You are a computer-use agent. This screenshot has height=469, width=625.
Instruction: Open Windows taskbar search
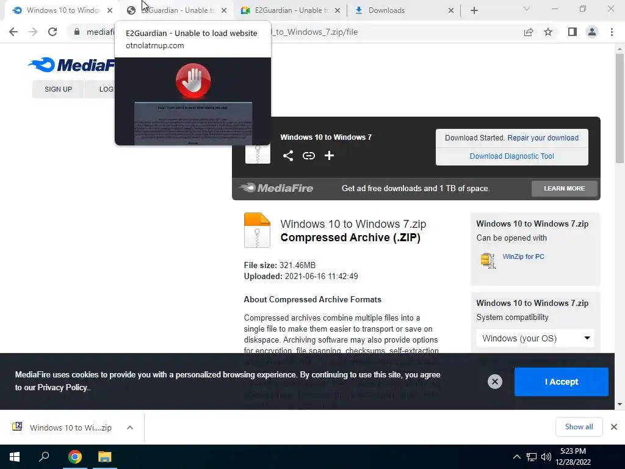[44, 457]
